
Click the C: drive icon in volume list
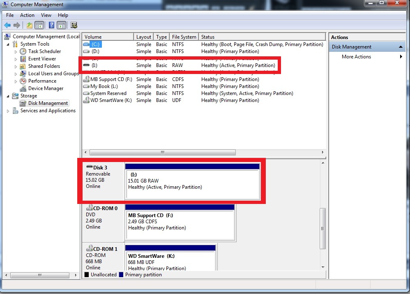tap(86, 44)
